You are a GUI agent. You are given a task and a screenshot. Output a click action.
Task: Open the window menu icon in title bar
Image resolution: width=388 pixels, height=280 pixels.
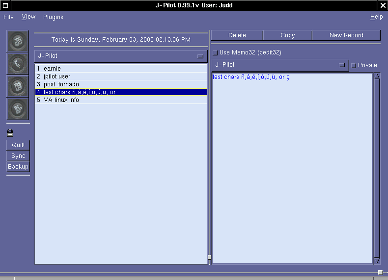point(5,5)
